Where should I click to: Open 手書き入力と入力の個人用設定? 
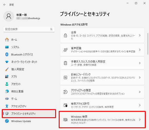(x=102, y=63)
